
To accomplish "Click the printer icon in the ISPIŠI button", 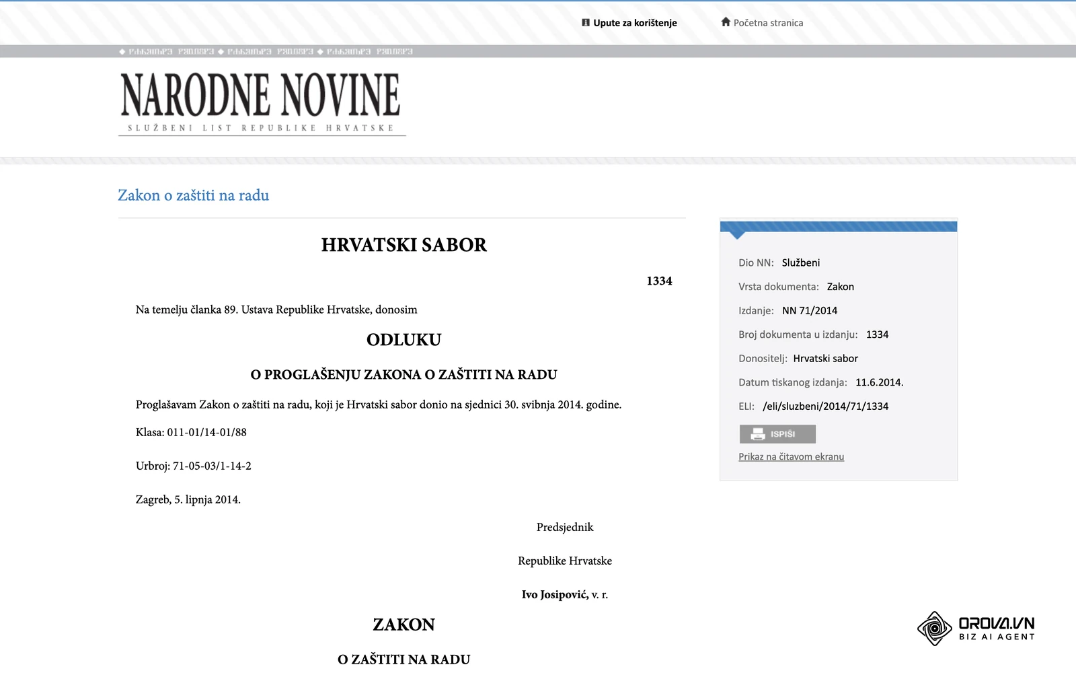I will (x=758, y=434).
